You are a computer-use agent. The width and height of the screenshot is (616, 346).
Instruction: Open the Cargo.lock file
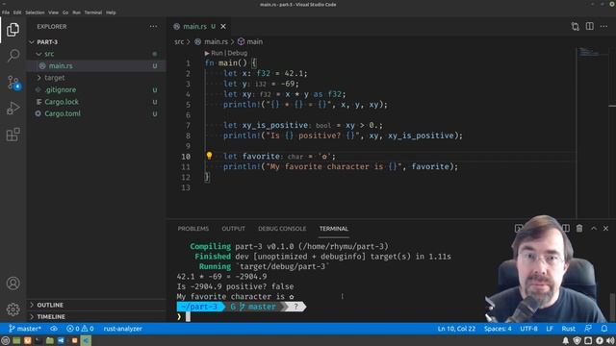coord(96,102)
